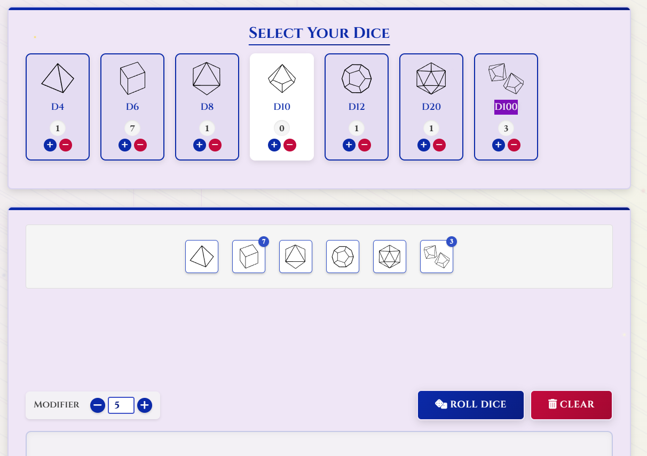647x456 pixels.
Task: Click the D100 tray icon with badge 3
Action: [436, 257]
